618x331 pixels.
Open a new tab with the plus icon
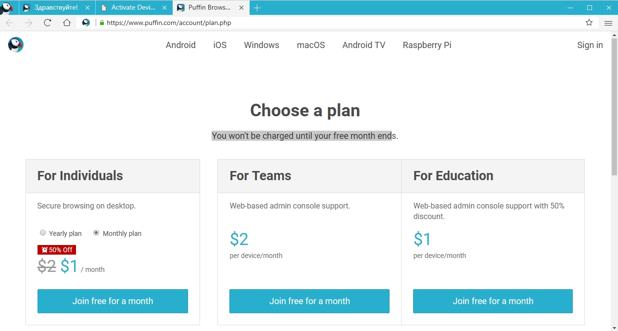[257, 8]
